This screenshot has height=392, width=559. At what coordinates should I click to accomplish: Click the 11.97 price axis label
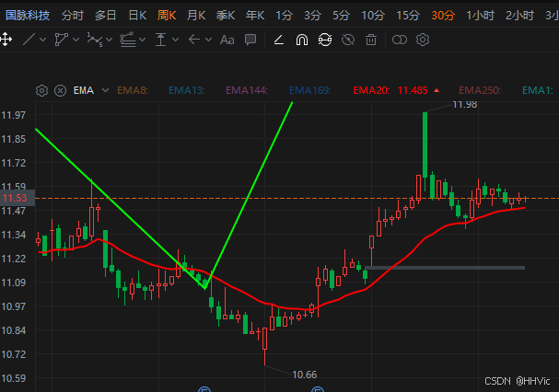pos(14,115)
